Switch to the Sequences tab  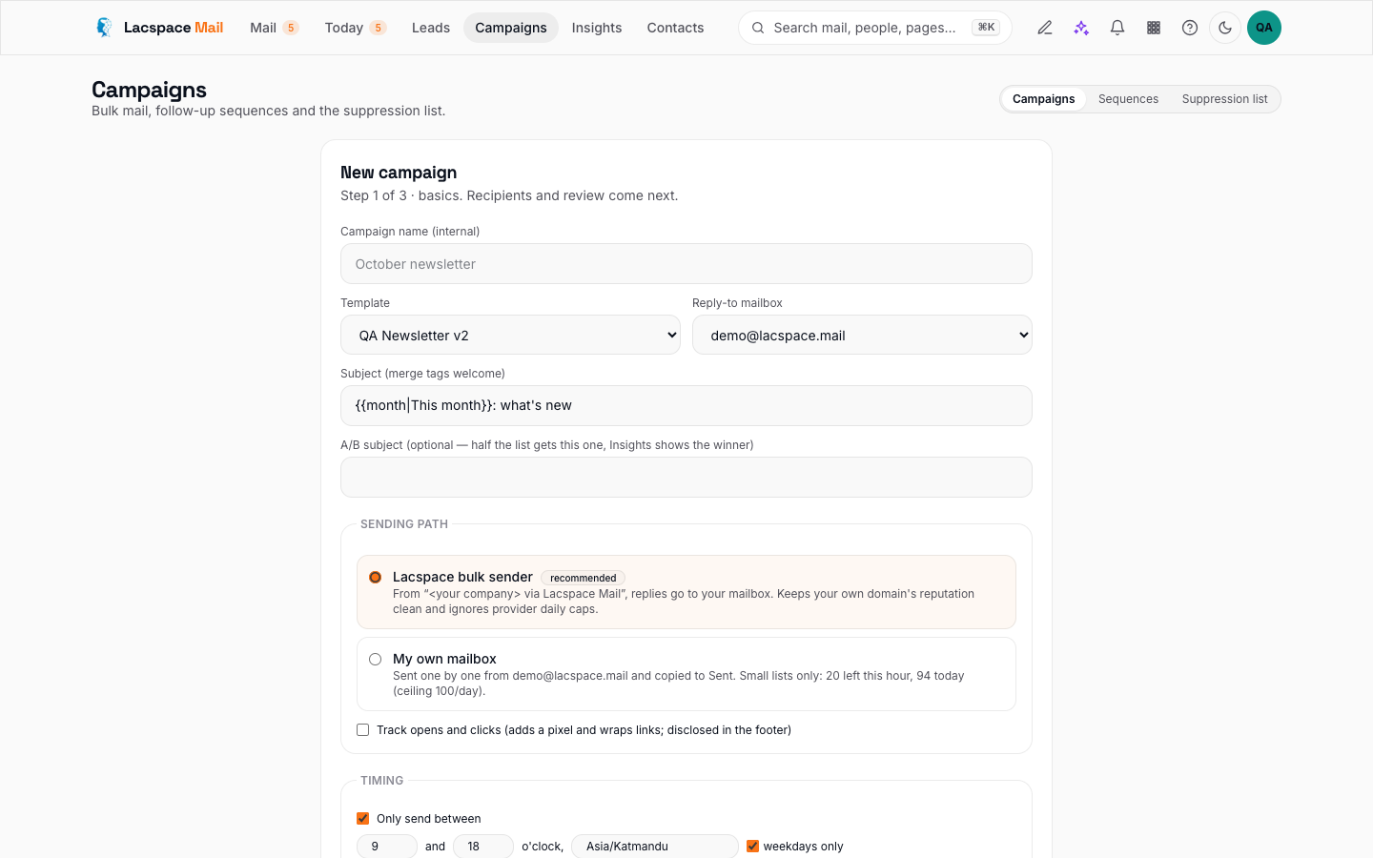pyautogui.click(x=1128, y=99)
